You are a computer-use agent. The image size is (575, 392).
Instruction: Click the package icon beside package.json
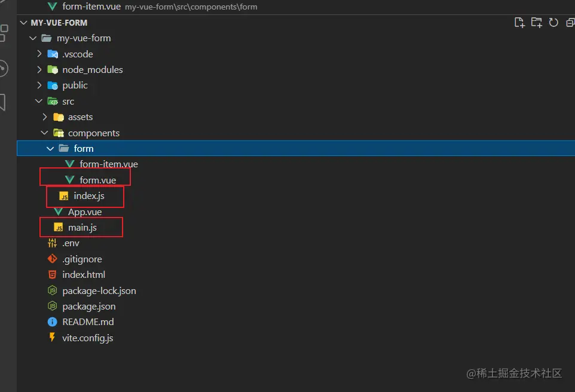tap(51, 306)
